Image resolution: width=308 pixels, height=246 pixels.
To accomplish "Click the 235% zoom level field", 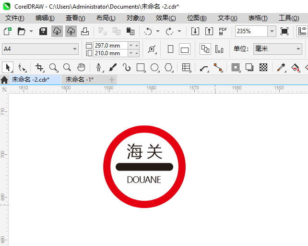I will pos(251,31).
